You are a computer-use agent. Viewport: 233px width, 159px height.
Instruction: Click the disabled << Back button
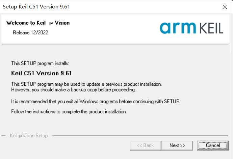pyautogui.click(x=145, y=145)
